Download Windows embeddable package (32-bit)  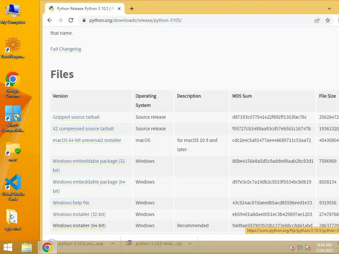pos(89,166)
